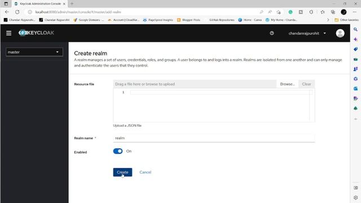Click the Keycloak logo
The width and height of the screenshot is (361, 203).
[x=36, y=33]
